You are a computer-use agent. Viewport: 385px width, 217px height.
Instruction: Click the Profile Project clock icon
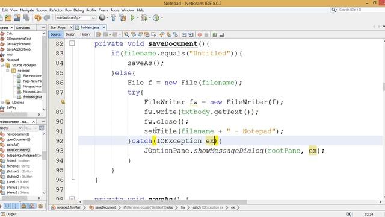pyautogui.click(x=156, y=18)
